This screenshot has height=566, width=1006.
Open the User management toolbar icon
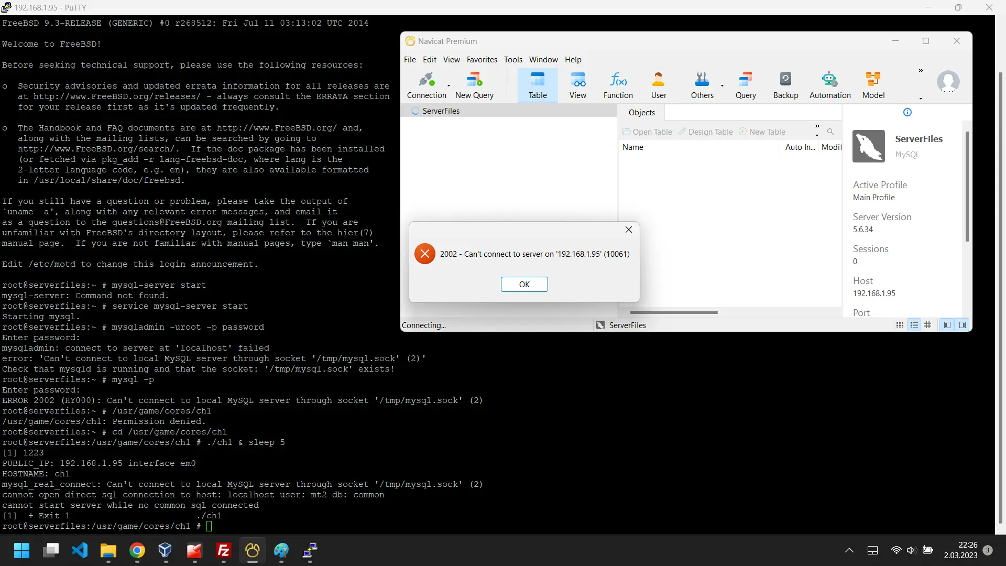click(x=659, y=85)
